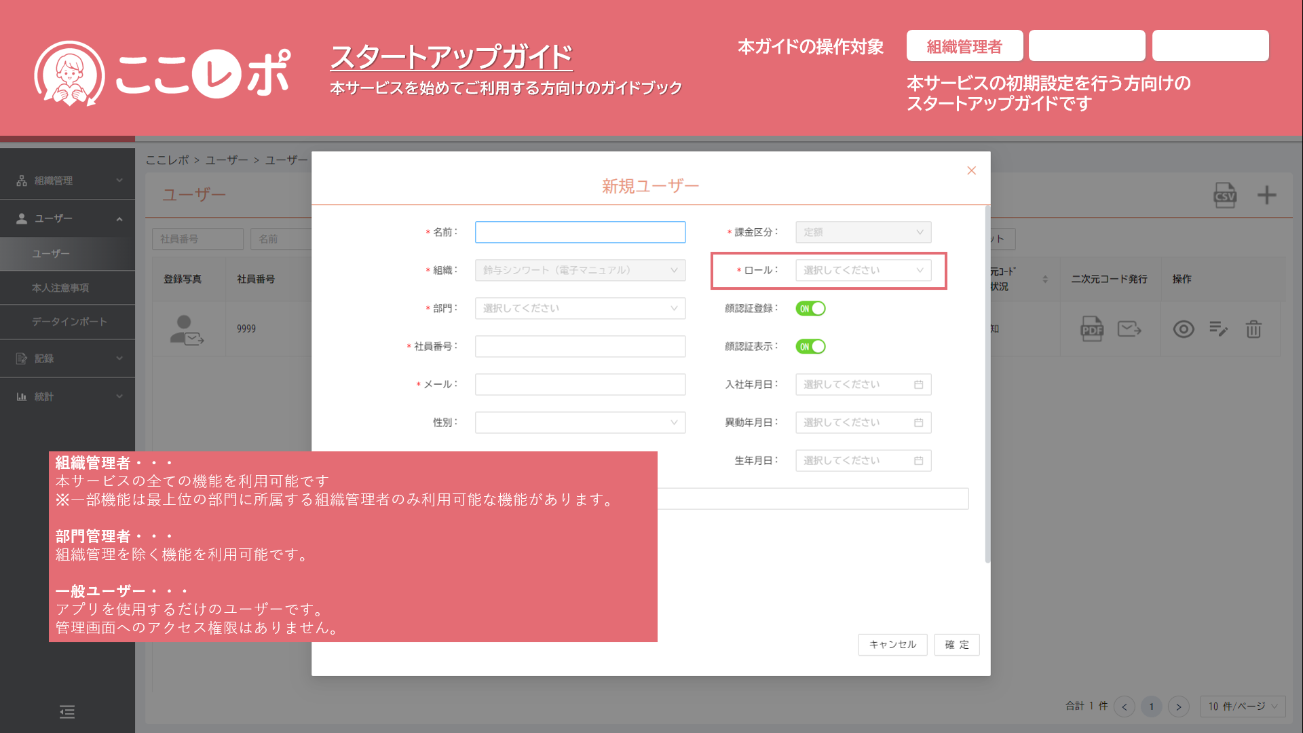The height and width of the screenshot is (733, 1303).
Task: Click the dialog vertical scrollbar
Action: coord(987,383)
